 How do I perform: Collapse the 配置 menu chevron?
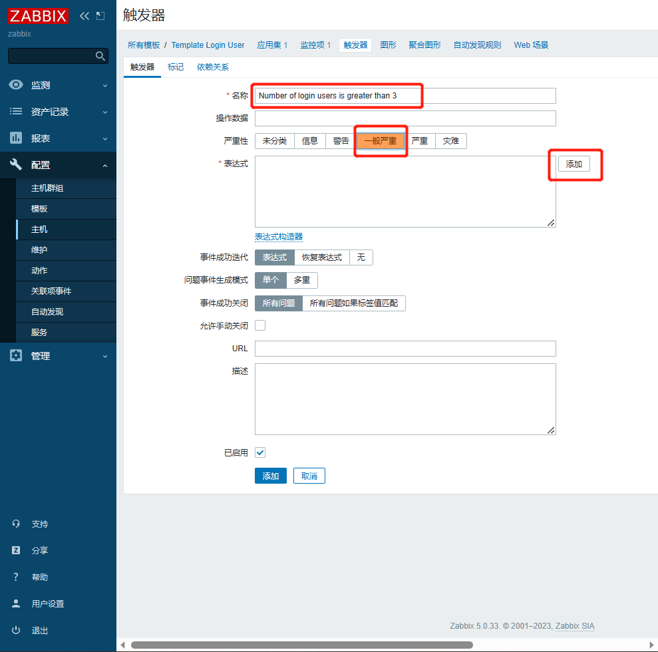click(x=105, y=166)
